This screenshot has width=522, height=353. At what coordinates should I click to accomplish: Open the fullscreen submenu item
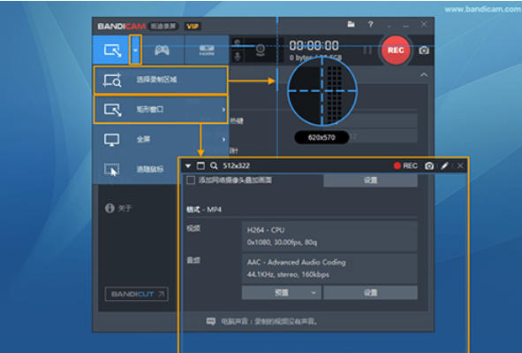click(161, 139)
